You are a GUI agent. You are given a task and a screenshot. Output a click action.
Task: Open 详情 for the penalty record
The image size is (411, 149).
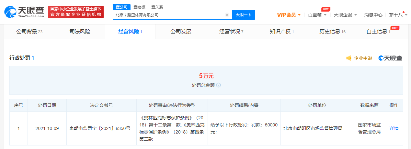(394, 128)
